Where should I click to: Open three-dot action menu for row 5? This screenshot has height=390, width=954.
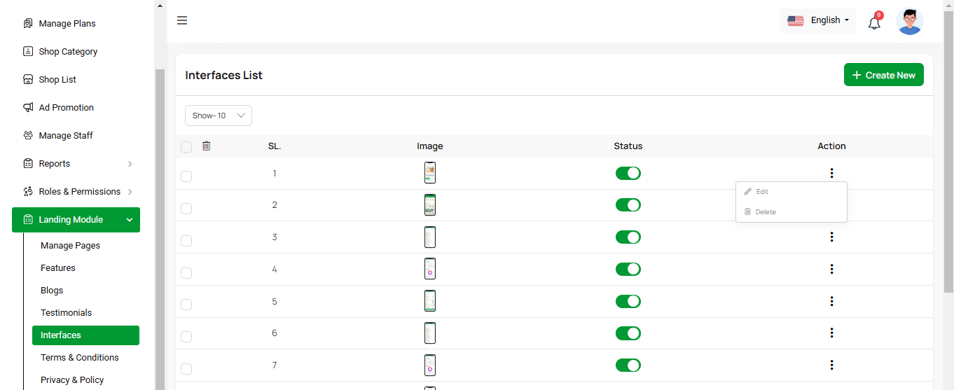(831, 301)
